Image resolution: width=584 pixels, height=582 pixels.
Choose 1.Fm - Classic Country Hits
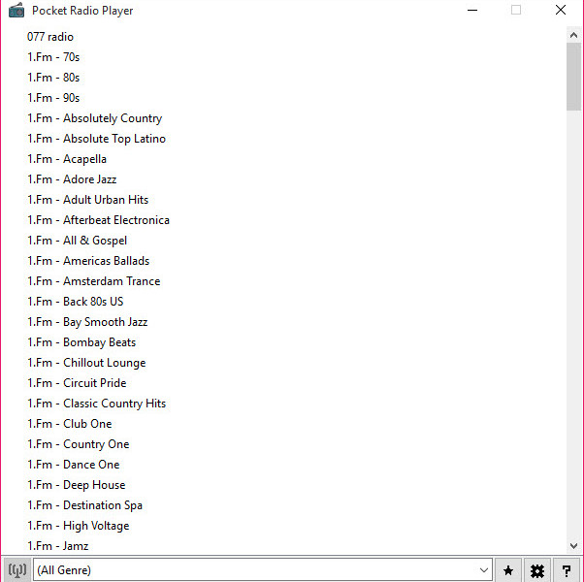click(96, 404)
